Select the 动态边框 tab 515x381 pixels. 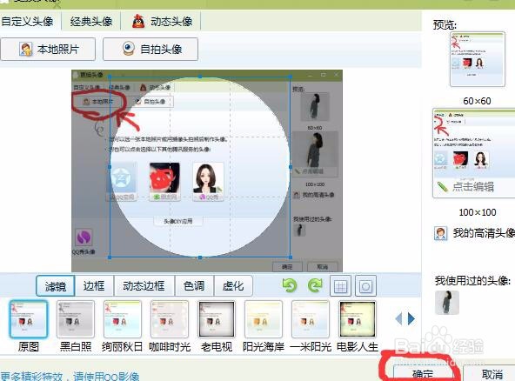(144, 286)
